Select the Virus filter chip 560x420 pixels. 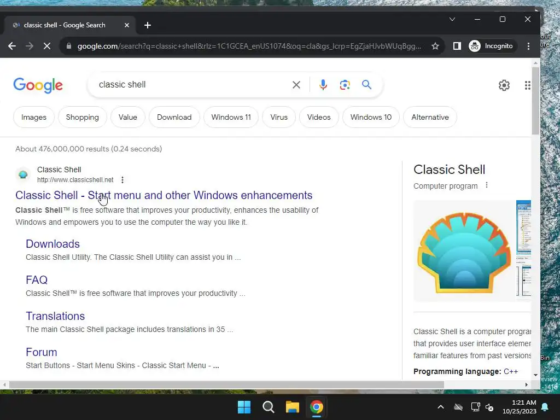click(x=279, y=117)
